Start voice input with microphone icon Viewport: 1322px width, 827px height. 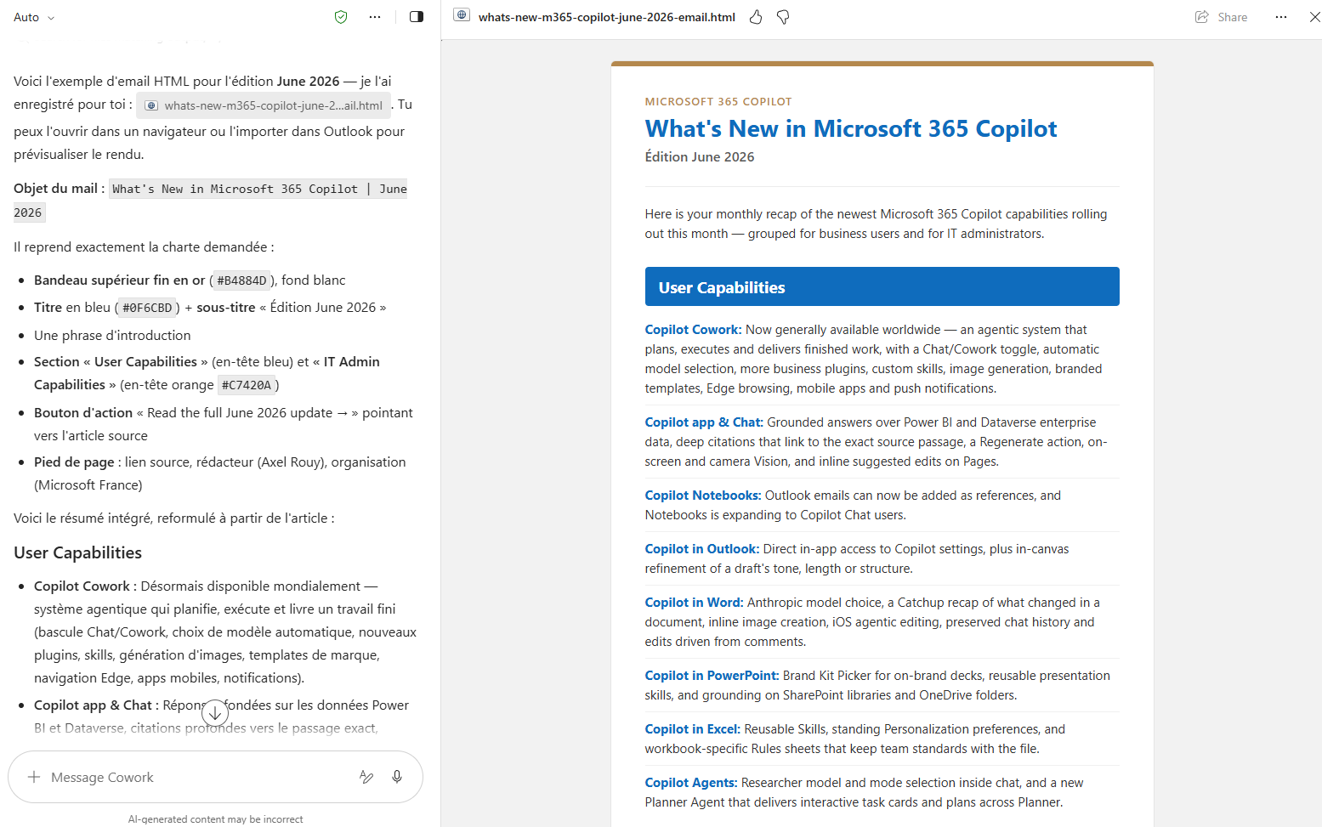click(397, 777)
